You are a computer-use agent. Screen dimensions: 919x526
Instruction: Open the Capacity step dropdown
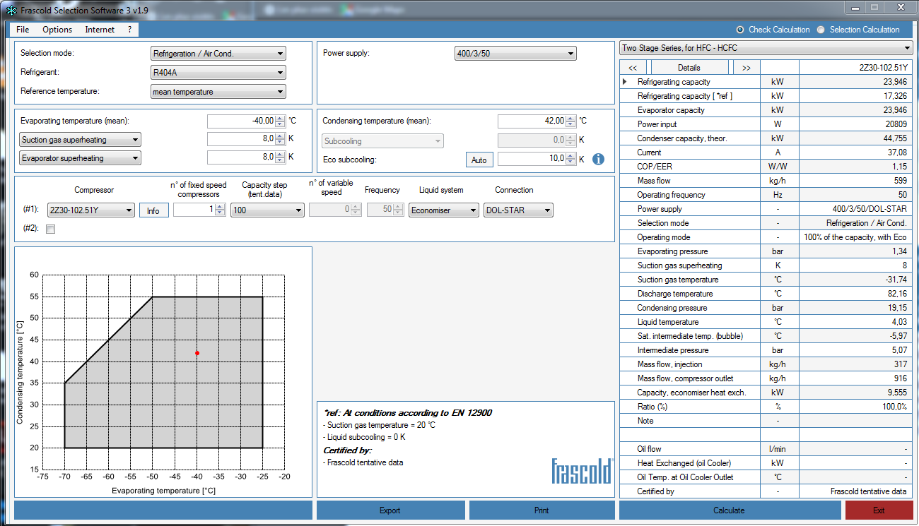click(267, 210)
